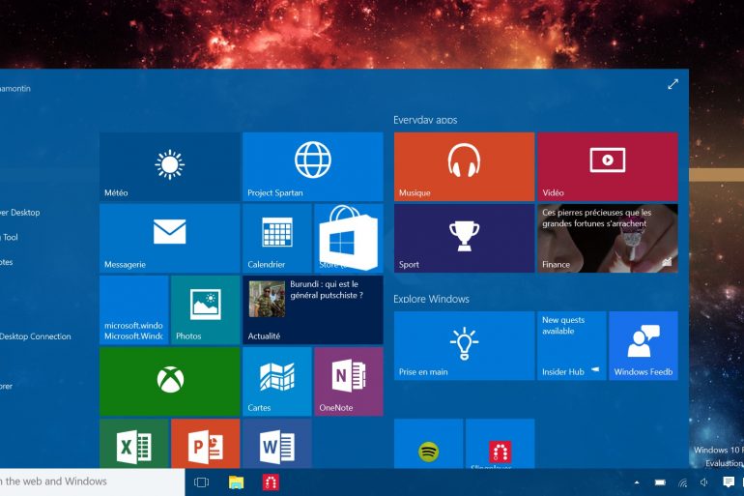This screenshot has width=744, height=496.
Task: Open the Messagerie mail tile
Action: [x=169, y=238]
